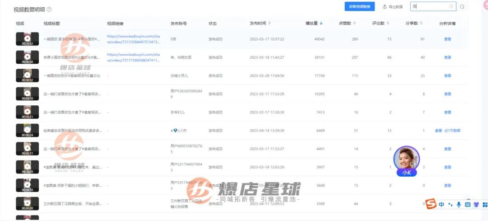Play the 39101-views row video thumbnail
This screenshot has width=488, height=221.
pos(28,57)
